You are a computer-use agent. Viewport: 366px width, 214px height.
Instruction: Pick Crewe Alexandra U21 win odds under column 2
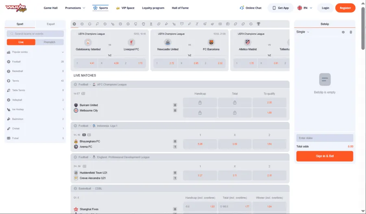coord(269,175)
